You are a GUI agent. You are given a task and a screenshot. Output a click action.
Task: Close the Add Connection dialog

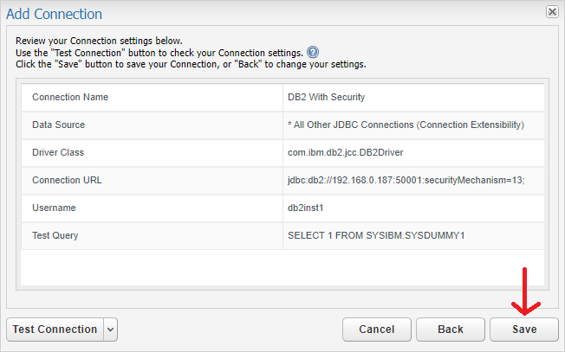552,12
